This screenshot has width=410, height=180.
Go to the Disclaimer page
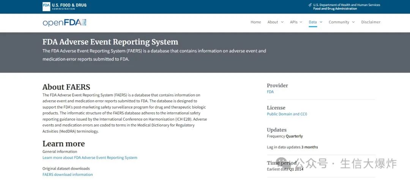pyautogui.click(x=371, y=22)
